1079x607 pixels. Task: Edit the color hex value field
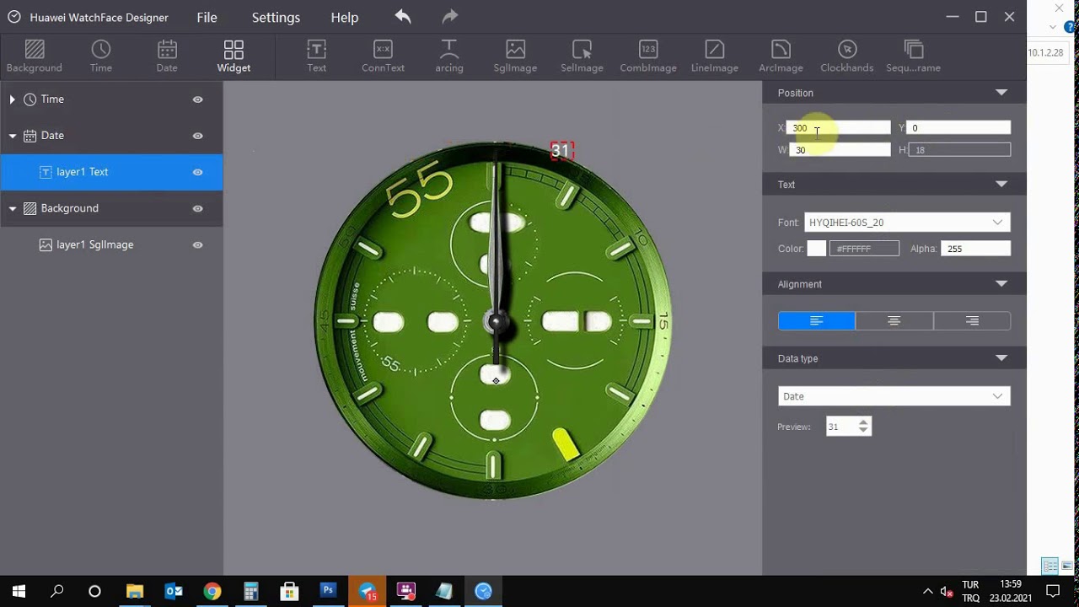coord(865,249)
